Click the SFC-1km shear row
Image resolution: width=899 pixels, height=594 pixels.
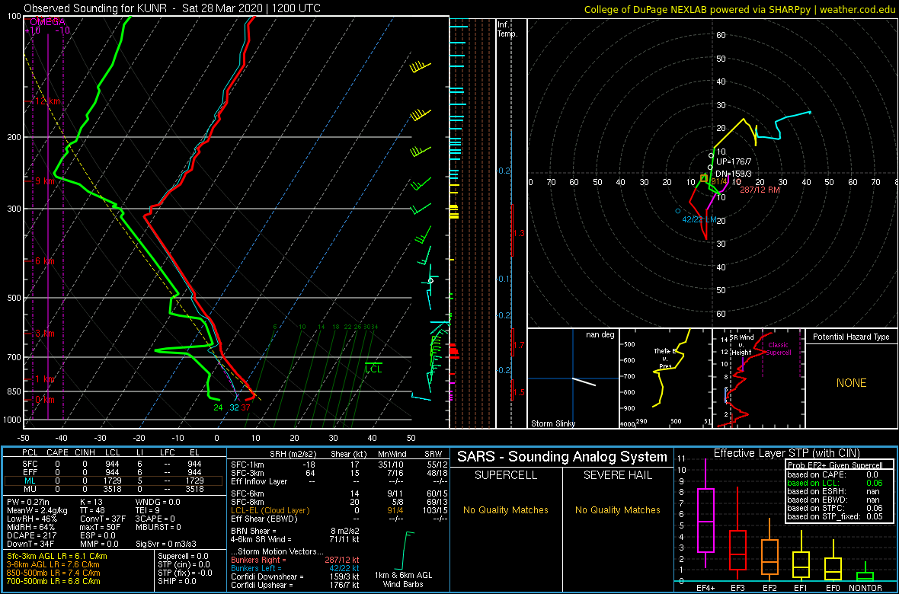point(338,465)
